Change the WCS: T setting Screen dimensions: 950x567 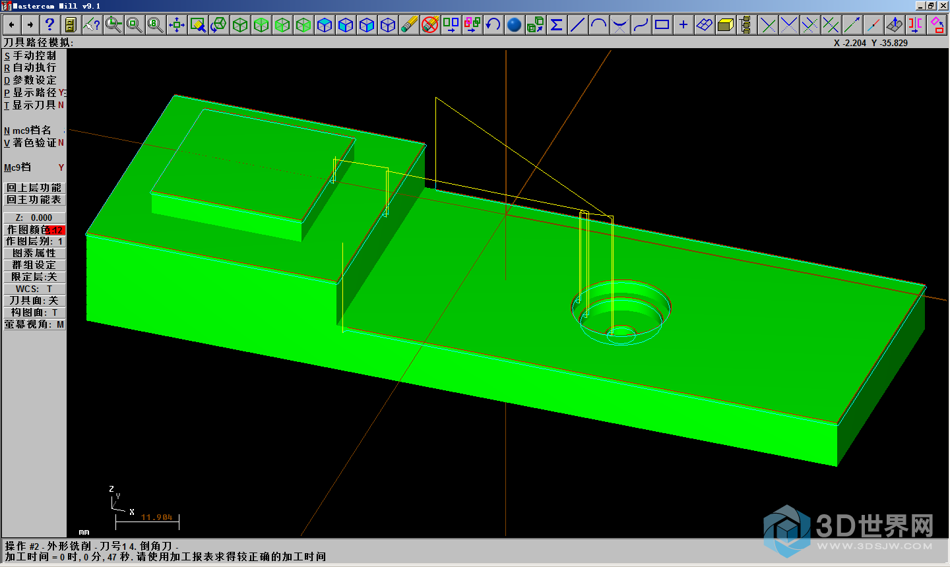(x=34, y=289)
